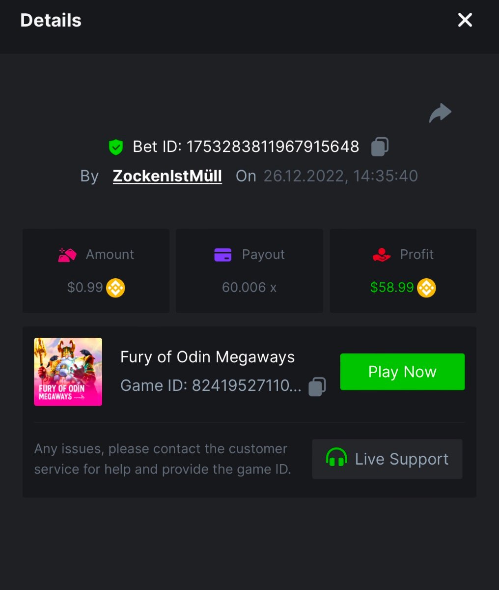Screen dimensions: 499x590
Task: Click the Bet ID number text
Action: [x=273, y=147]
